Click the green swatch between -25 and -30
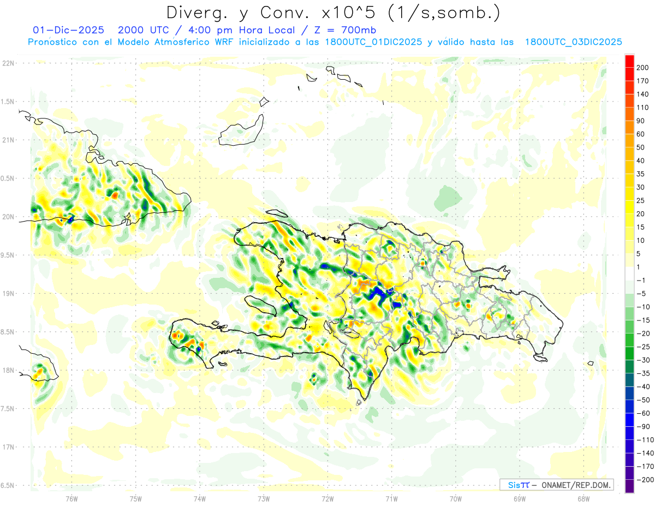Screen dimensions: 655x506 point(630,354)
